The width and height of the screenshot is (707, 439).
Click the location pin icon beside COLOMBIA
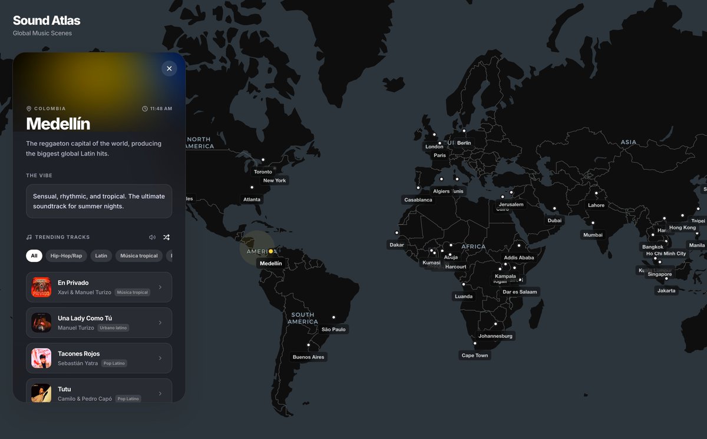(x=29, y=109)
